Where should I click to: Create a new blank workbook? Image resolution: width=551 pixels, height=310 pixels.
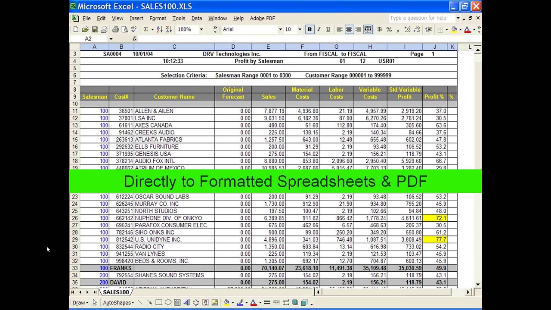coord(76,29)
